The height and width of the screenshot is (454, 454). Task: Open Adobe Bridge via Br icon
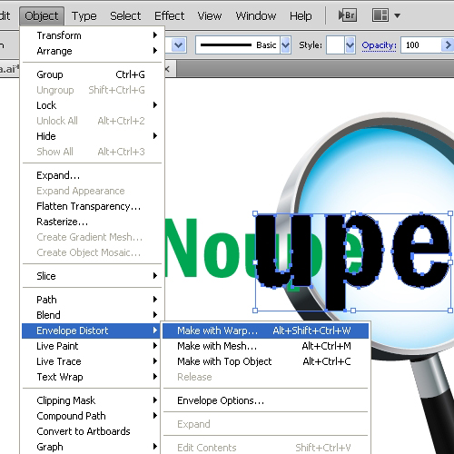point(348,15)
